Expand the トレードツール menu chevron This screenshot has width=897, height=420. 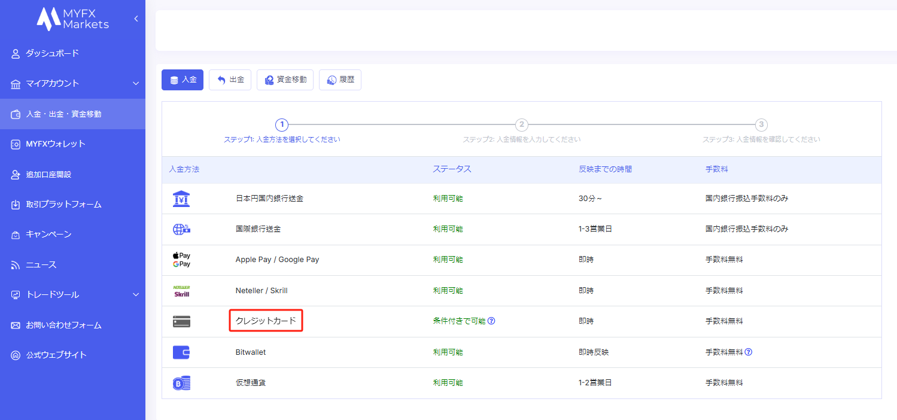[136, 294]
